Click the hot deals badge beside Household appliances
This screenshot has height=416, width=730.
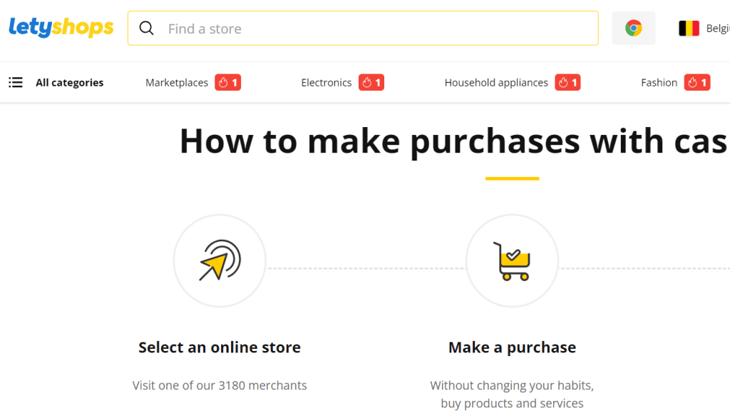[x=568, y=83]
